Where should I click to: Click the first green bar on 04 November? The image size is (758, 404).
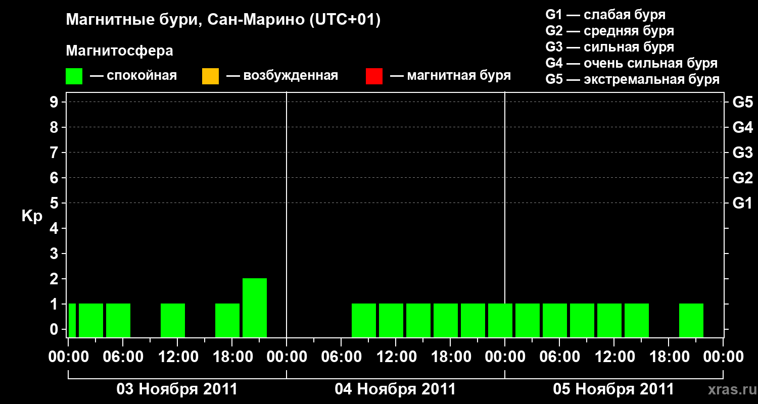[x=364, y=320]
